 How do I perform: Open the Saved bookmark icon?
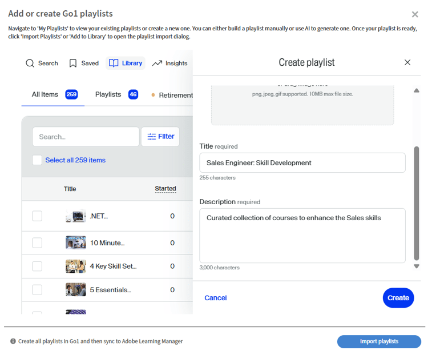(x=73, y=63)
